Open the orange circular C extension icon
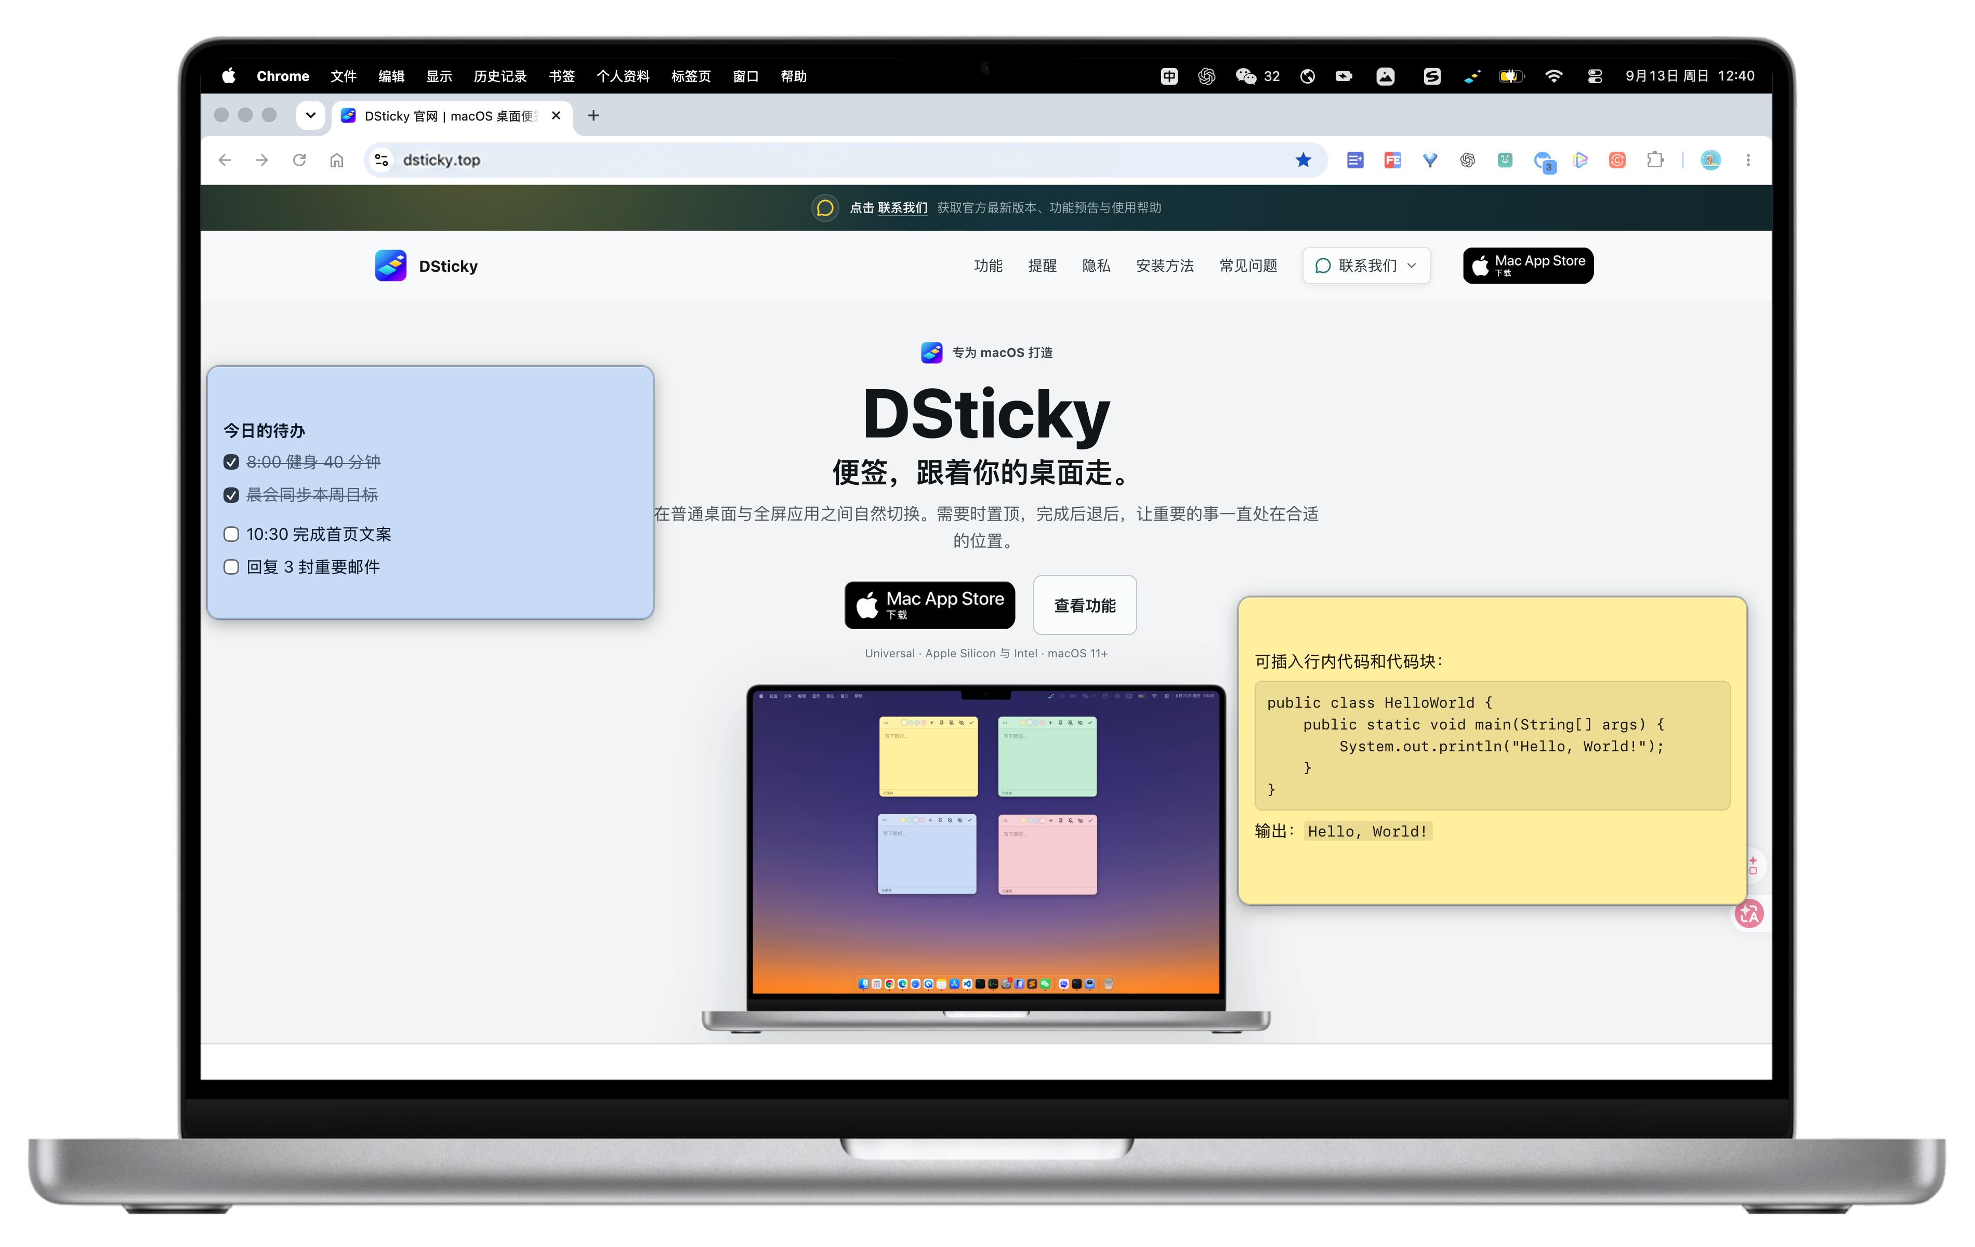Image resolution: width=1975 pixels, height=1247 pixels. coord(1617,160)
